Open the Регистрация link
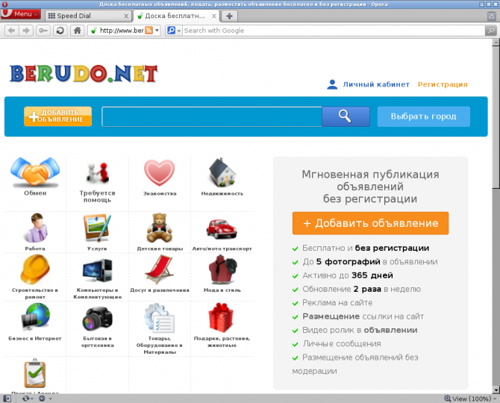Screen dimensions: 500x403 click(443, 84)
